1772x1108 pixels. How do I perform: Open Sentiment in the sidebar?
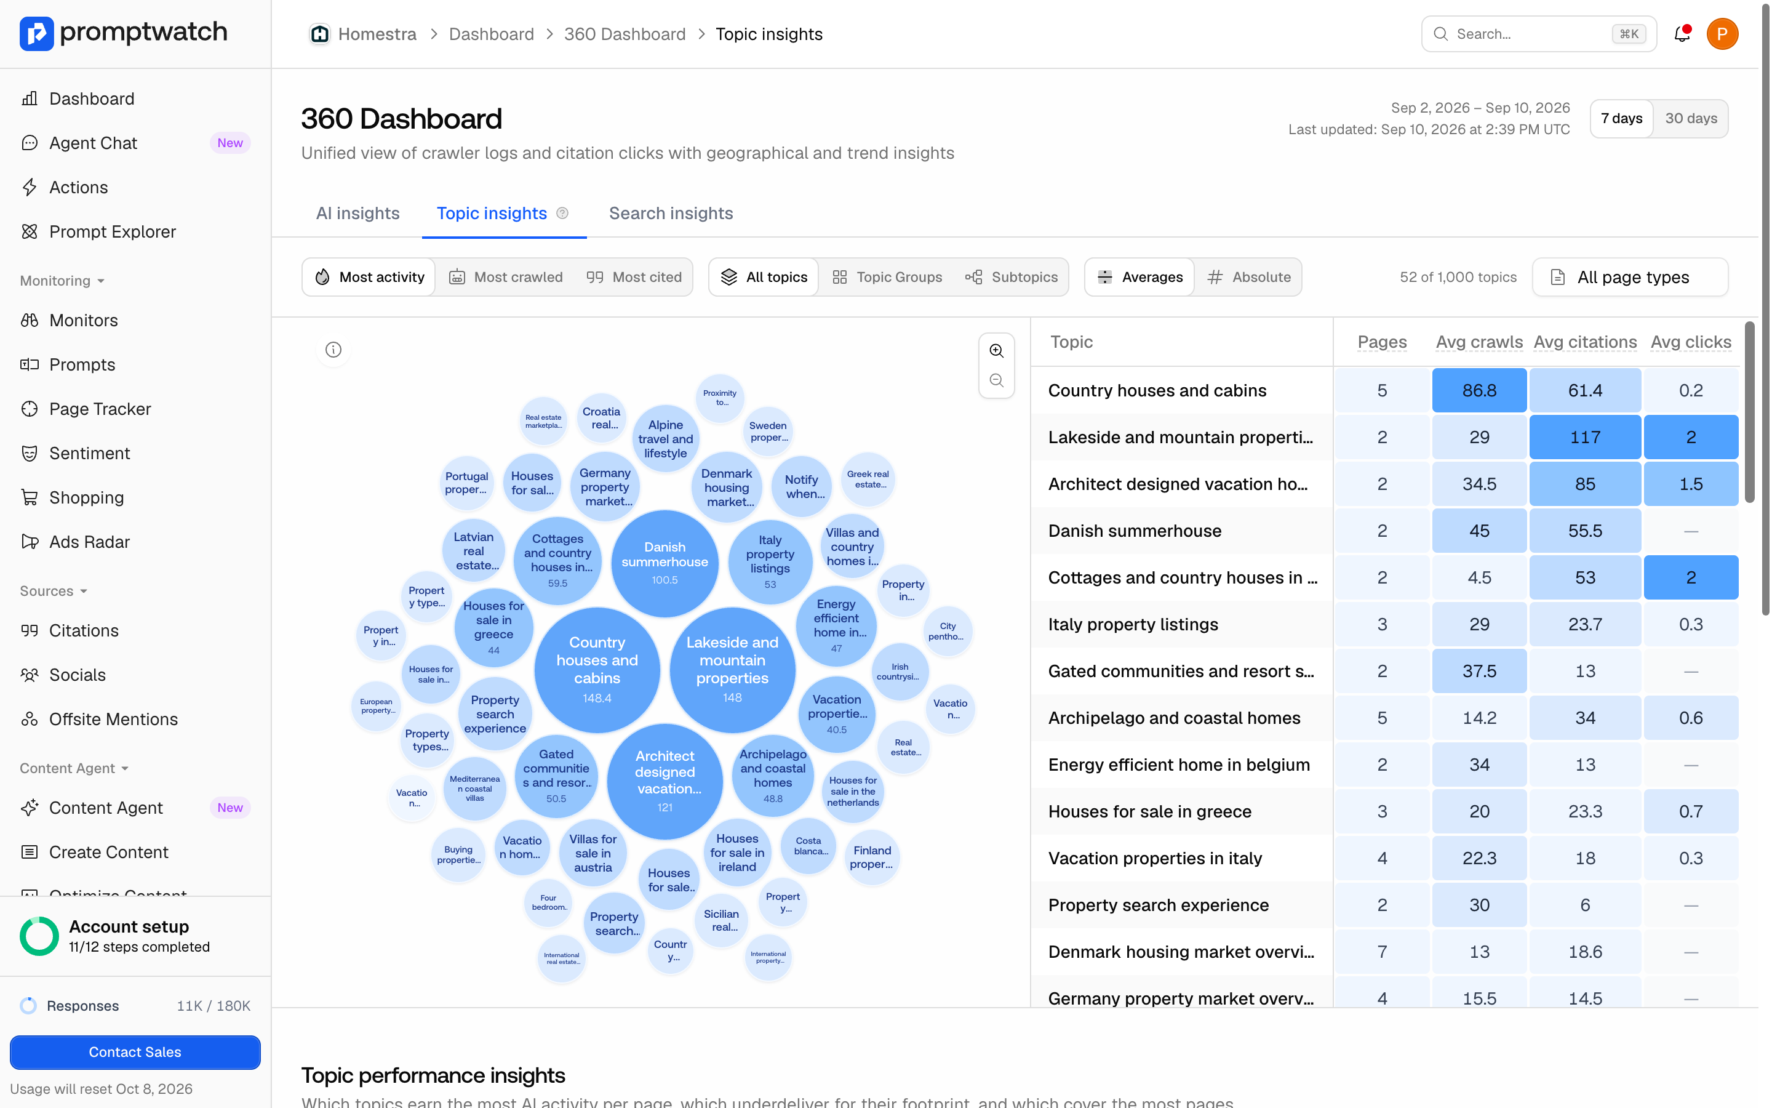[135, 453]
